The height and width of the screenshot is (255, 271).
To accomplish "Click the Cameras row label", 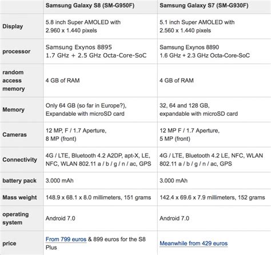I will tap(14, 135).
